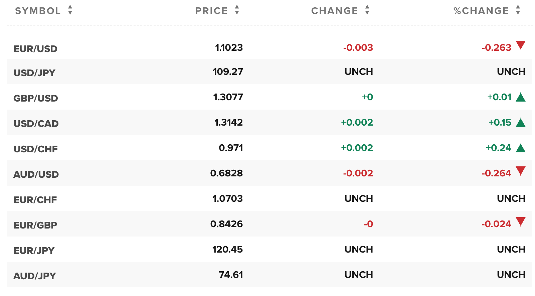Click the green up arrow for USD/CHF
The width and height of the screenshot is (535, 296).
click(x=520, y=148)
